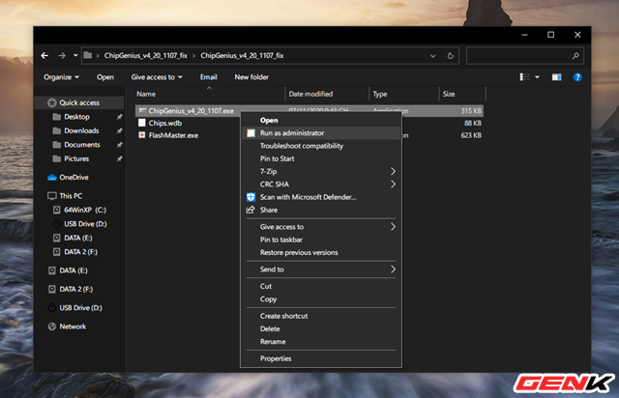
Task: Click the Network globe icon
Action: (51, 327)
